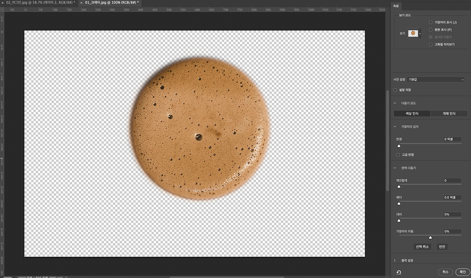Collapse the 전역 다듬기 section
Screen dimensions: 471x278
pyautogui.click(x=395, y=168)
